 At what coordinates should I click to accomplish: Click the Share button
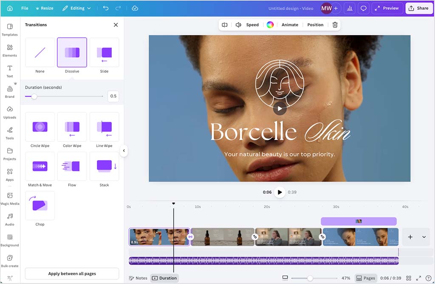pos(418,8)
